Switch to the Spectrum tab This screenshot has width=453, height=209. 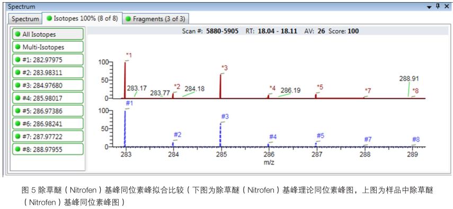25,19
